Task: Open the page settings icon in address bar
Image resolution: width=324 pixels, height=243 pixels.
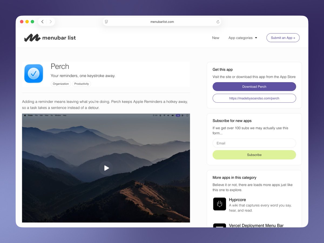Action: click(106, 22)
